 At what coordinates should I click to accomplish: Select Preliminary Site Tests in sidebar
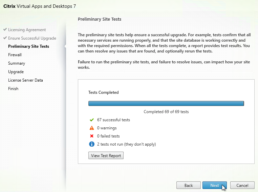28,46
